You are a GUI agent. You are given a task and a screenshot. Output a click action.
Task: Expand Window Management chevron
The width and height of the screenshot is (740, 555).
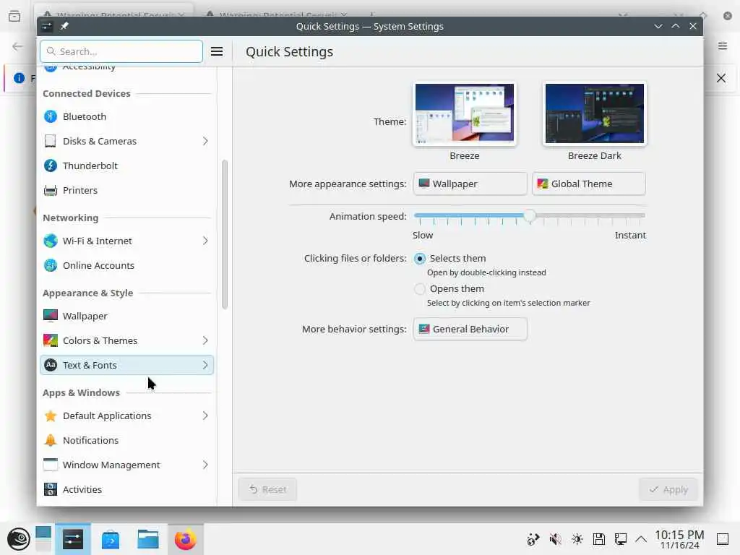tap(205, 465)
